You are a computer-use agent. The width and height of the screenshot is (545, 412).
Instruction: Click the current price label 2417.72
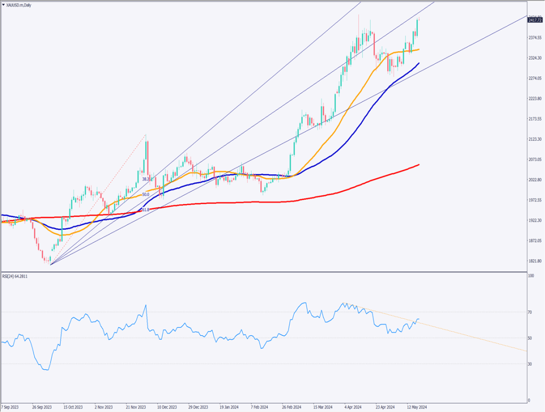pyautogui.click(x=535, y=20)
